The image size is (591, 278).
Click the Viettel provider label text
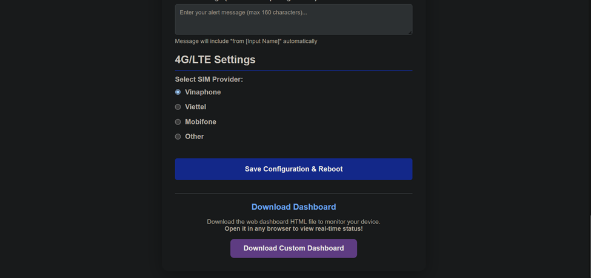pos(195,107)
